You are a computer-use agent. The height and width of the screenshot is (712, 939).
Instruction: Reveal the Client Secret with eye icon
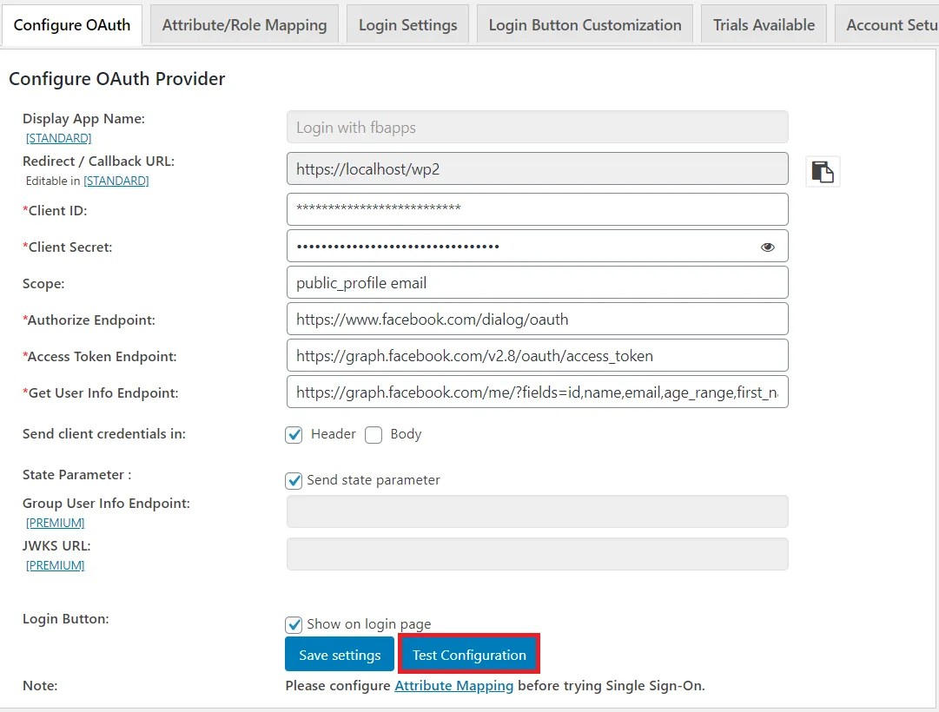coord(767,247)
